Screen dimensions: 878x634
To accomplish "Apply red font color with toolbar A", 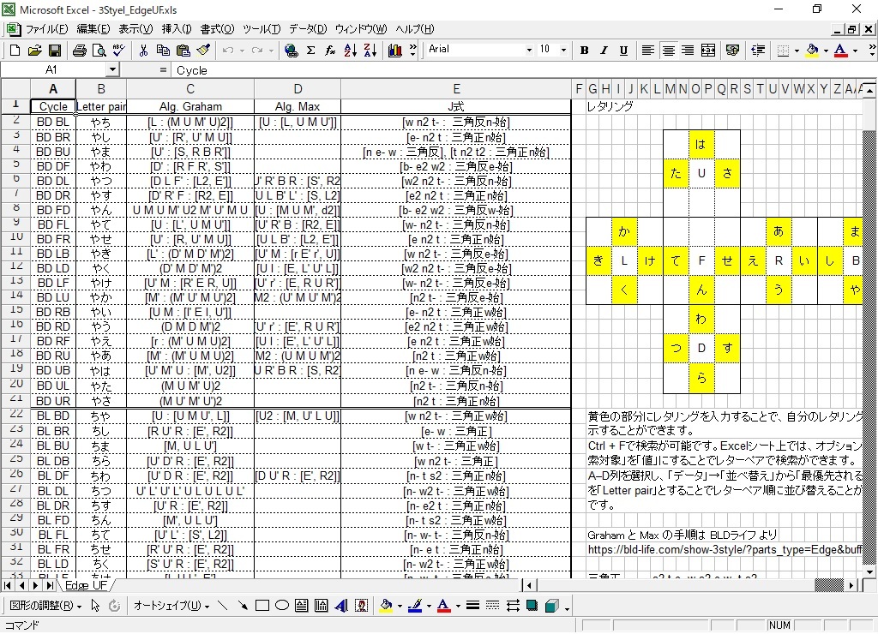I will [x=840, y=51].
